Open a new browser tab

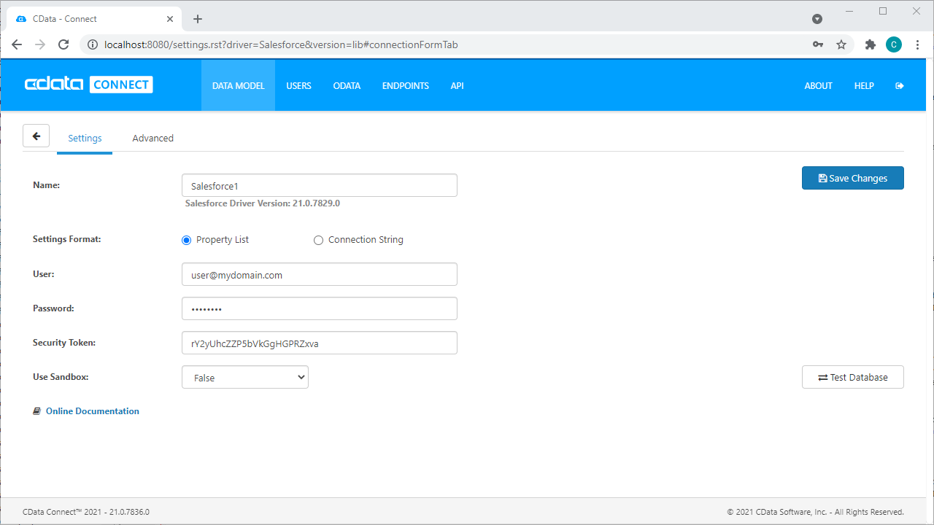pyautogui.click(x=198, y=19)
